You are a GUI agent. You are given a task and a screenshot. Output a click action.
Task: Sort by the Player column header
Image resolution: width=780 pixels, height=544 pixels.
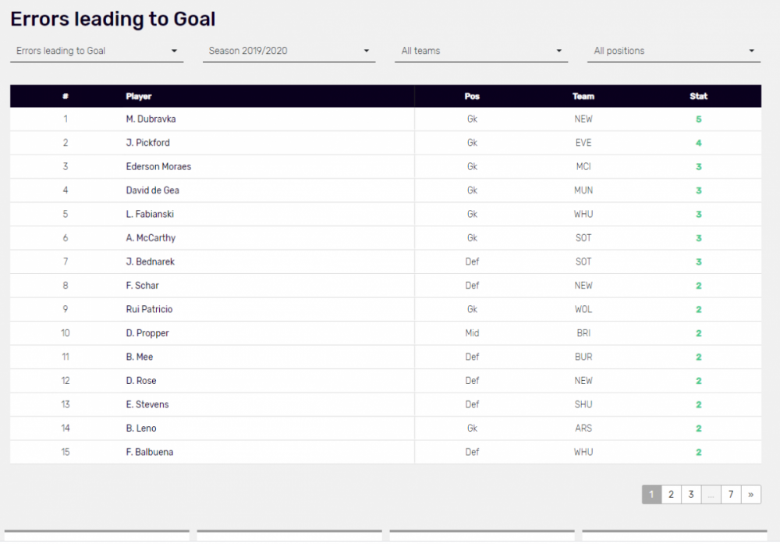tap(139, 97)
